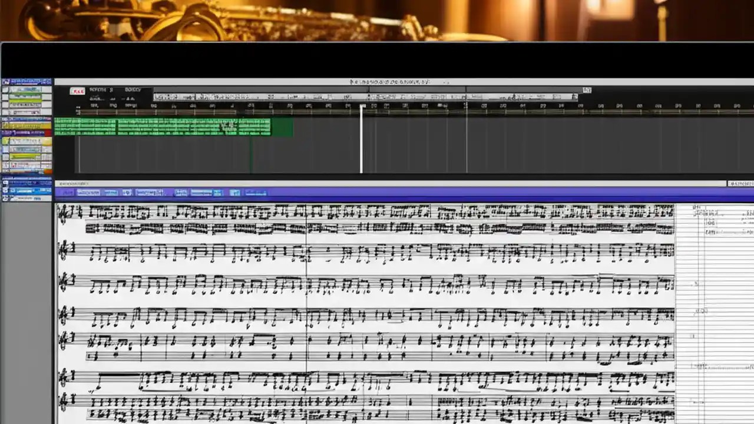The width and height of the screenshot is (754, 424).
Task: Click the red transport indicator in the toolbar
Action: click(x=77, y=90)
